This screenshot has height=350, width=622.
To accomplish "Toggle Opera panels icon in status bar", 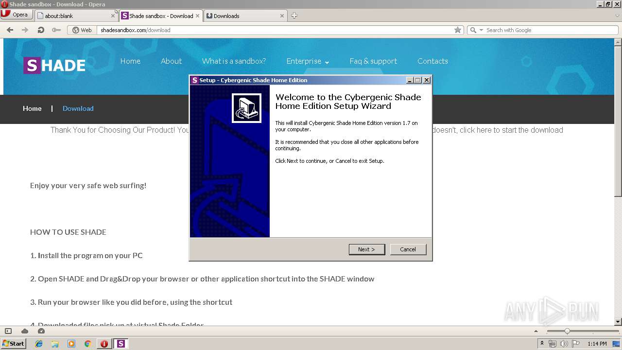I will click(x=8, y=331).
